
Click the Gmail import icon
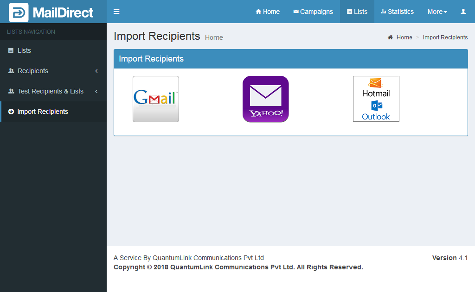click(x=156, y=99)
